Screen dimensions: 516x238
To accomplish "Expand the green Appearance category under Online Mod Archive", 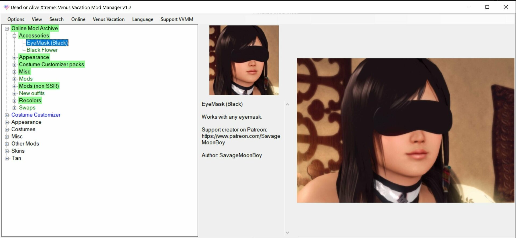I will (15, 57).
